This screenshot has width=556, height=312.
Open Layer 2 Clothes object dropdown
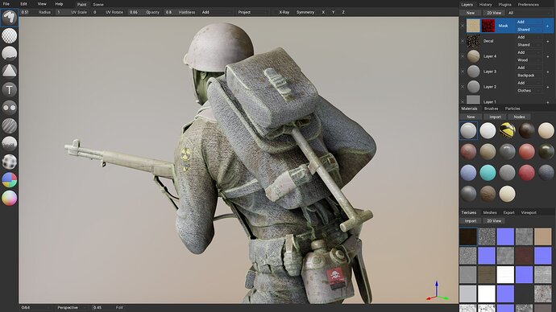tap(529, 91)
